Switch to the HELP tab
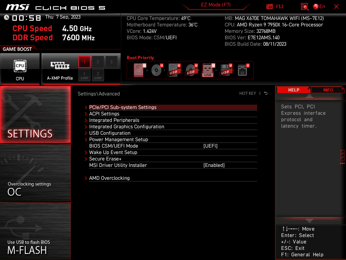Viewport: 346px width, 260px height. (294, 90)
